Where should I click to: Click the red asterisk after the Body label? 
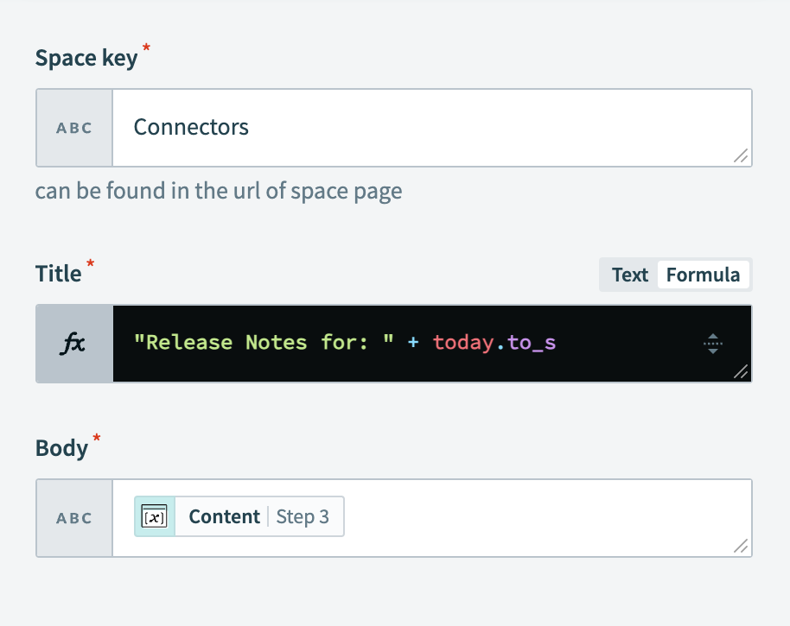(96, 439)
